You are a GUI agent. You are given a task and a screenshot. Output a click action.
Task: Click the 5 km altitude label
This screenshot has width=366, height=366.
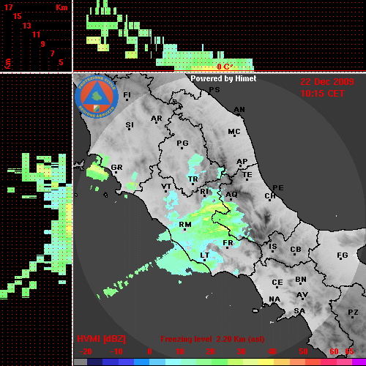[x=61, y=62]
